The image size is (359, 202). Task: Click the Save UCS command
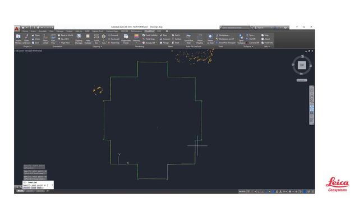point(63,39)
